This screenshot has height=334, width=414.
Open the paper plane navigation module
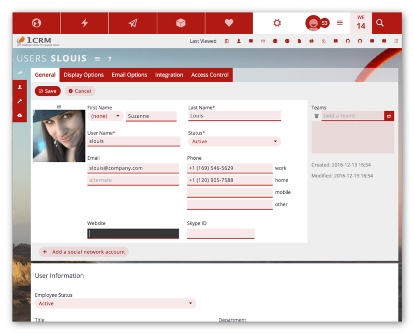(x=132, y=23)
